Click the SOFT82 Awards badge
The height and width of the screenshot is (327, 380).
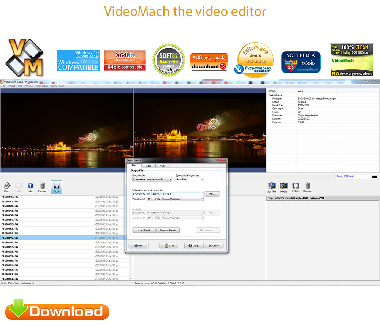(169, 60)
